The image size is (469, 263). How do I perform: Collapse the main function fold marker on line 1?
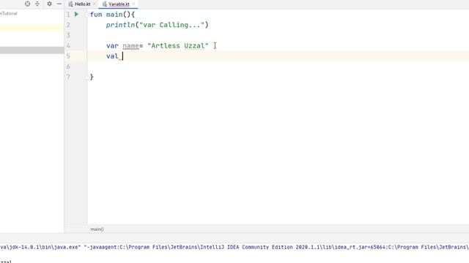pos(86,15)
